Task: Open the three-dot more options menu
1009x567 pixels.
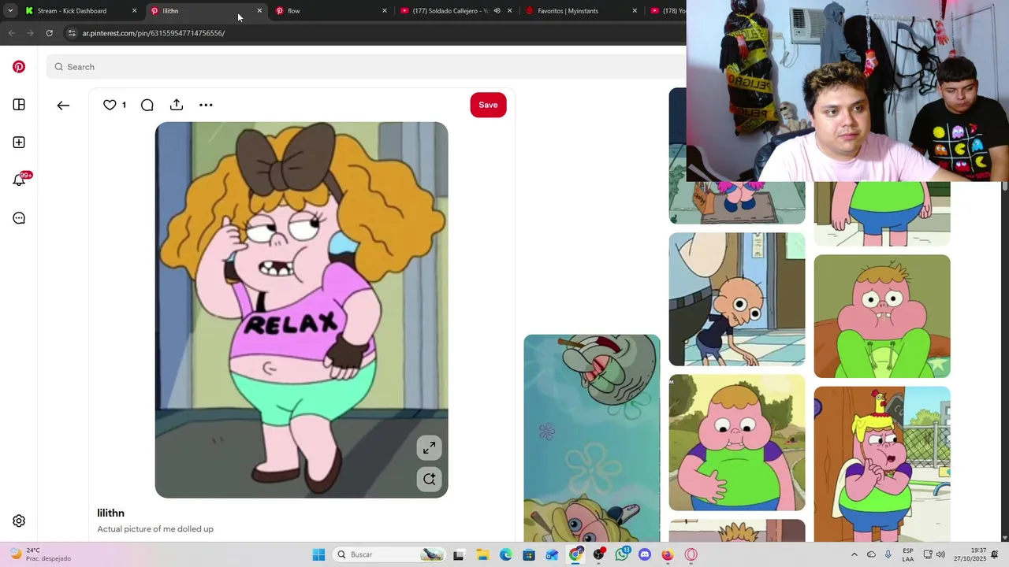Action: pyautogui.click(x=206, y=105)
